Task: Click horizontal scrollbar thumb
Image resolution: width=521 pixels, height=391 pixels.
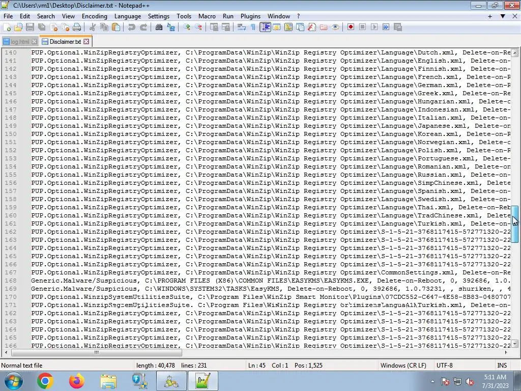Action: [x=96, y=352]
